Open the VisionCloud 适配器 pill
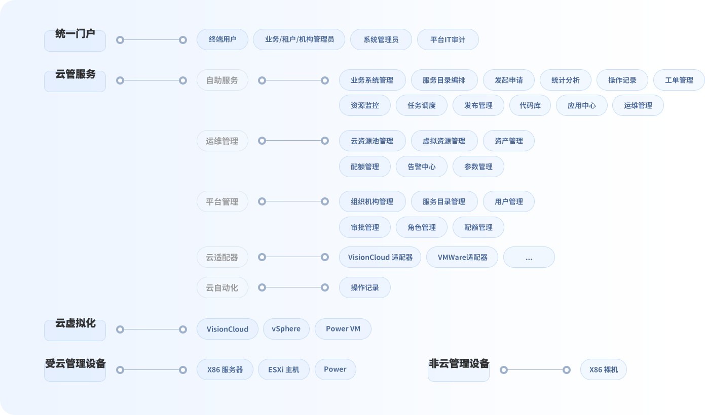This screenshot has width=705, height=415. pos(380,257)
